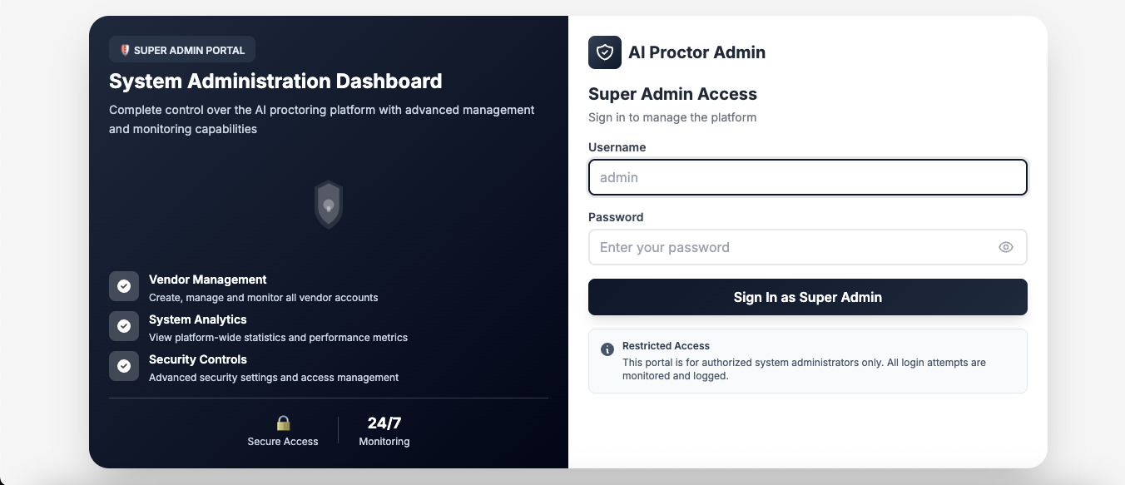Select the System Analytics heading

click(198, 319)
